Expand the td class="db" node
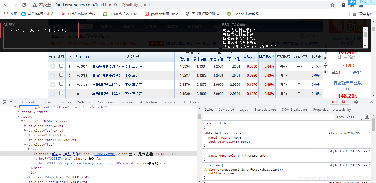This screenshot has width=376, height=183. pyautogui.click(x=25, y=131)
